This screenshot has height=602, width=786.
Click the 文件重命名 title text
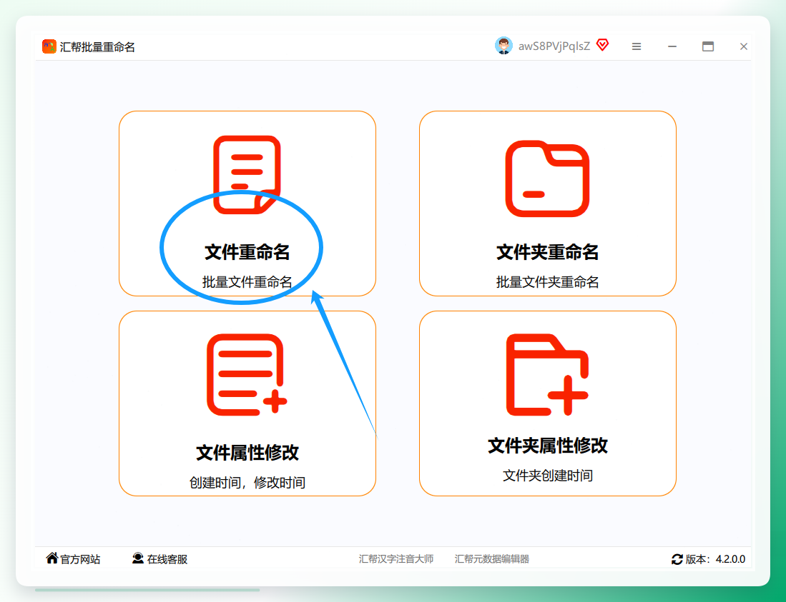point(247,252)
